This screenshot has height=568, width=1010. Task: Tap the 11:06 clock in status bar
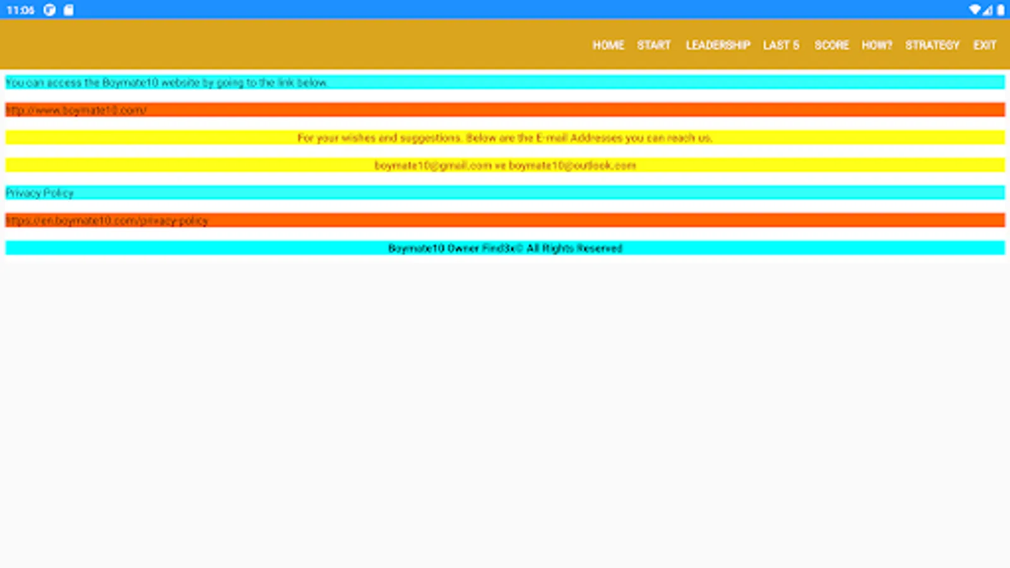click(x=20, y=9)
